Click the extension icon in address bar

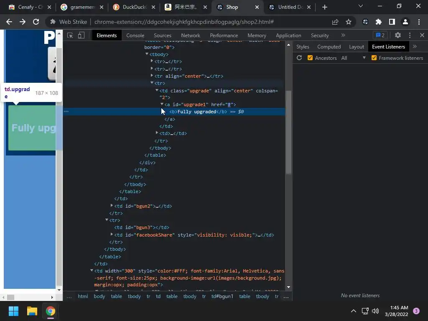pyautogui.click(x=53, y=22)
